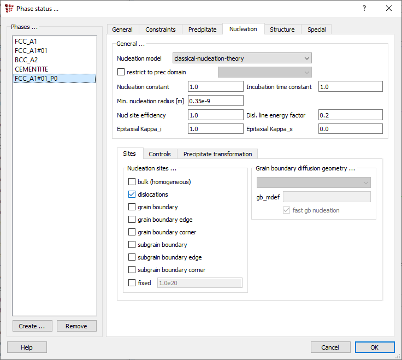Click Nucl site efficiency field
The height and width of the screenshot is (360, 402).
point(216,115)
